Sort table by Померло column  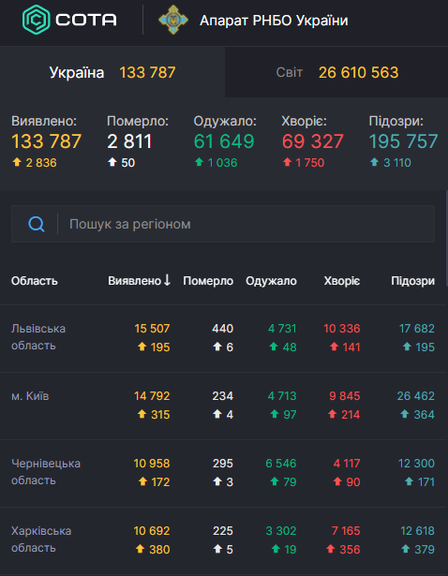[x=208, y=281]
